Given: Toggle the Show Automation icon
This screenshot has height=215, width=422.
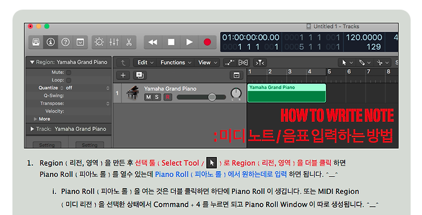Looking at the screenshot, I should (x=229, y=63).
